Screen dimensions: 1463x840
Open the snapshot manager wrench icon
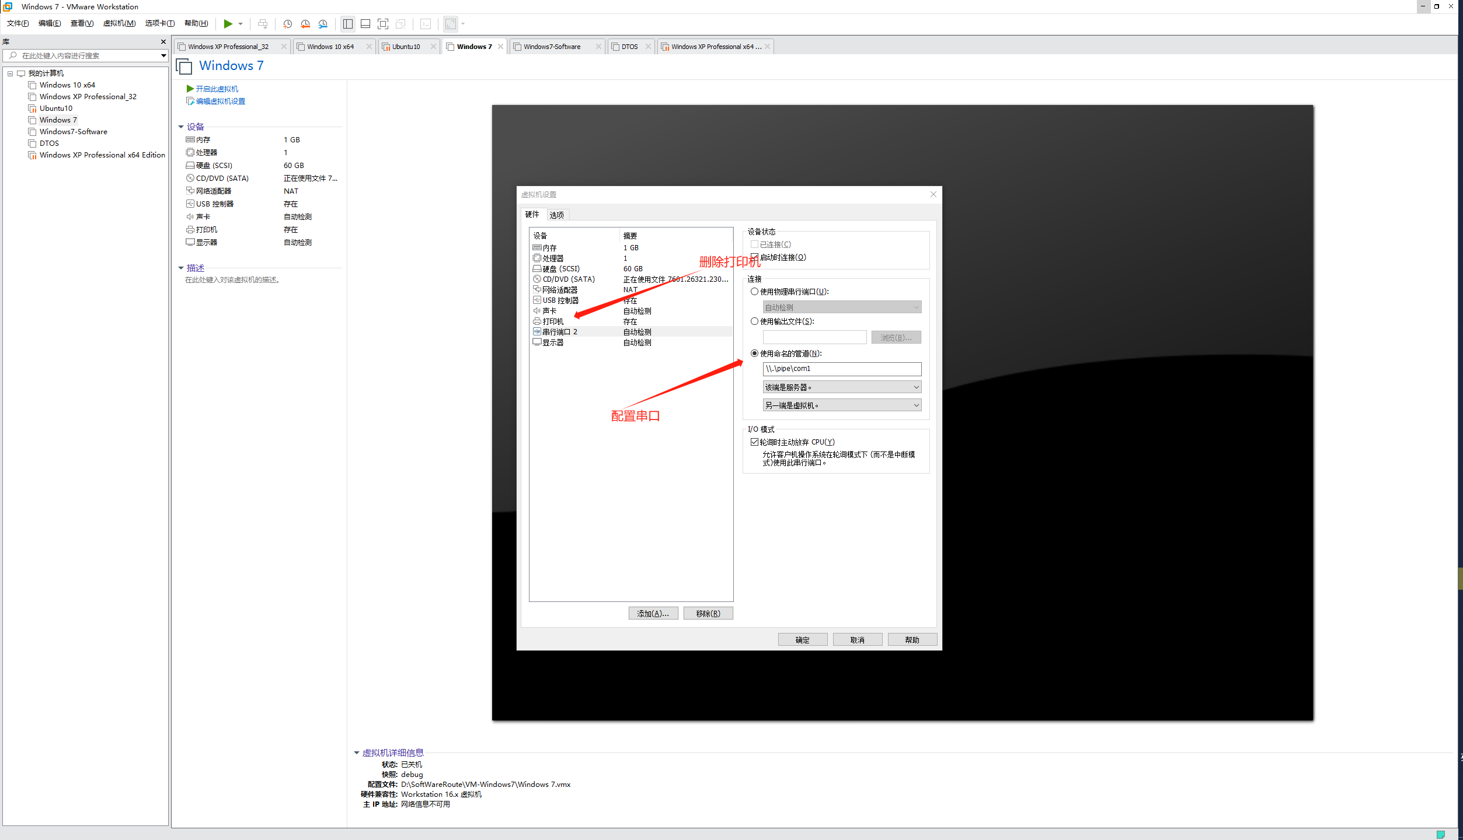tap(323, 24)
